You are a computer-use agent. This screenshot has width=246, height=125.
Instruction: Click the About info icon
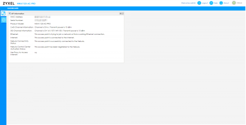pos(221,3)
